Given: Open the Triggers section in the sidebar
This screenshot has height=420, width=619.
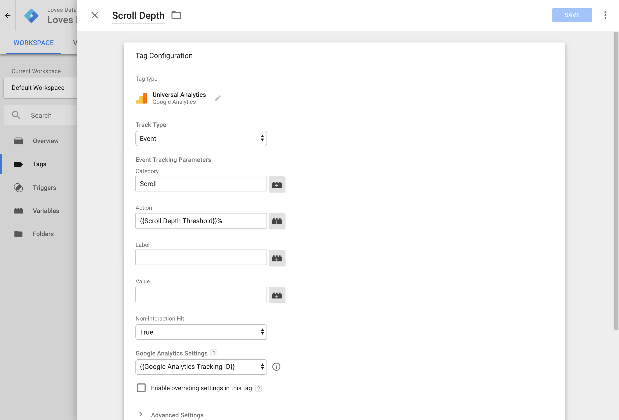Looking at the screenshot, I should click(x=44, y=187).
